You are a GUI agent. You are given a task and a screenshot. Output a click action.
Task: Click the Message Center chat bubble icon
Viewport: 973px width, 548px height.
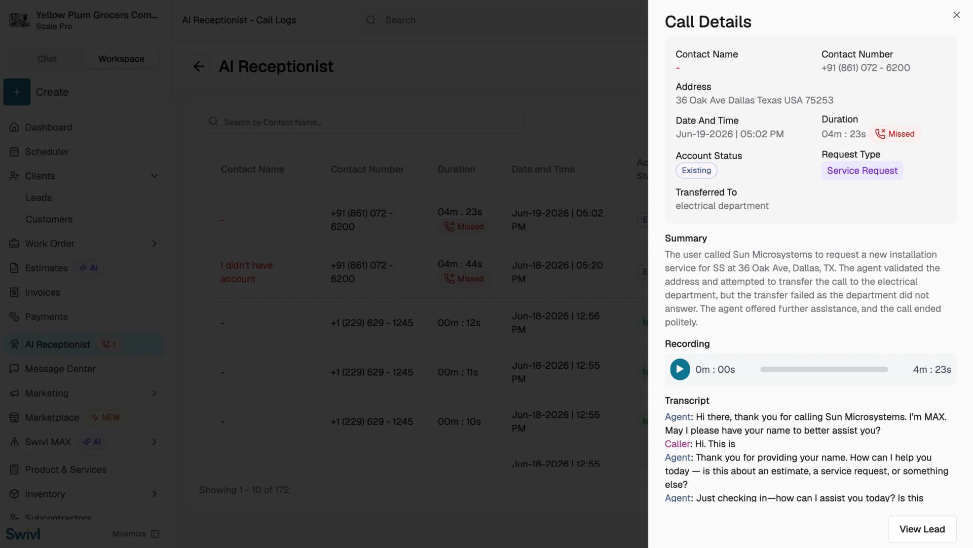pos(14,369)
